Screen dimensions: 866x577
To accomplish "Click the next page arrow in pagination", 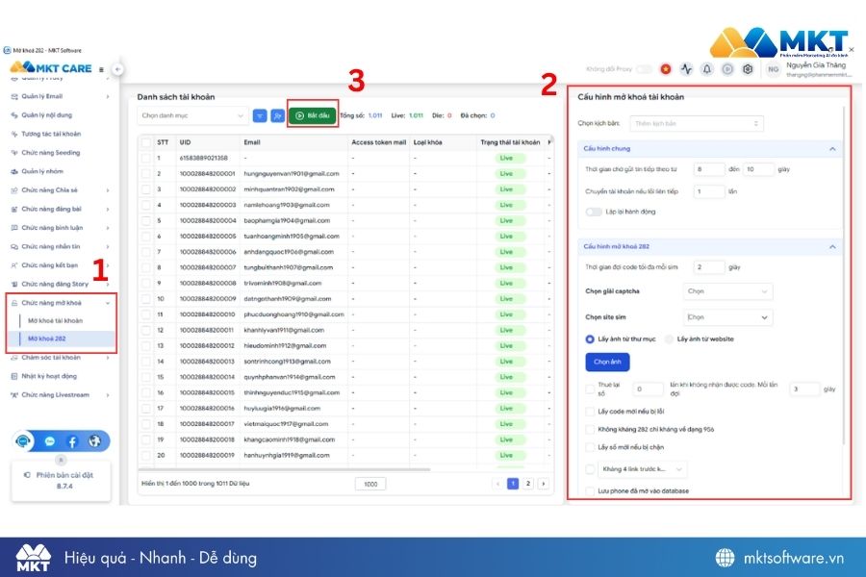I will [544, 484].
